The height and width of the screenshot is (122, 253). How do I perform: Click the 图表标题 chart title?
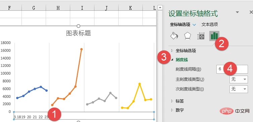79,33
